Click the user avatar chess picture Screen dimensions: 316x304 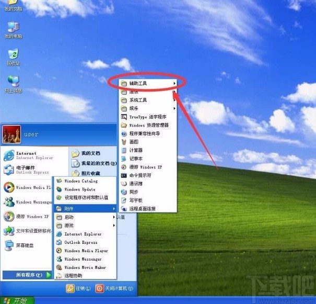(x=11, y=134)
